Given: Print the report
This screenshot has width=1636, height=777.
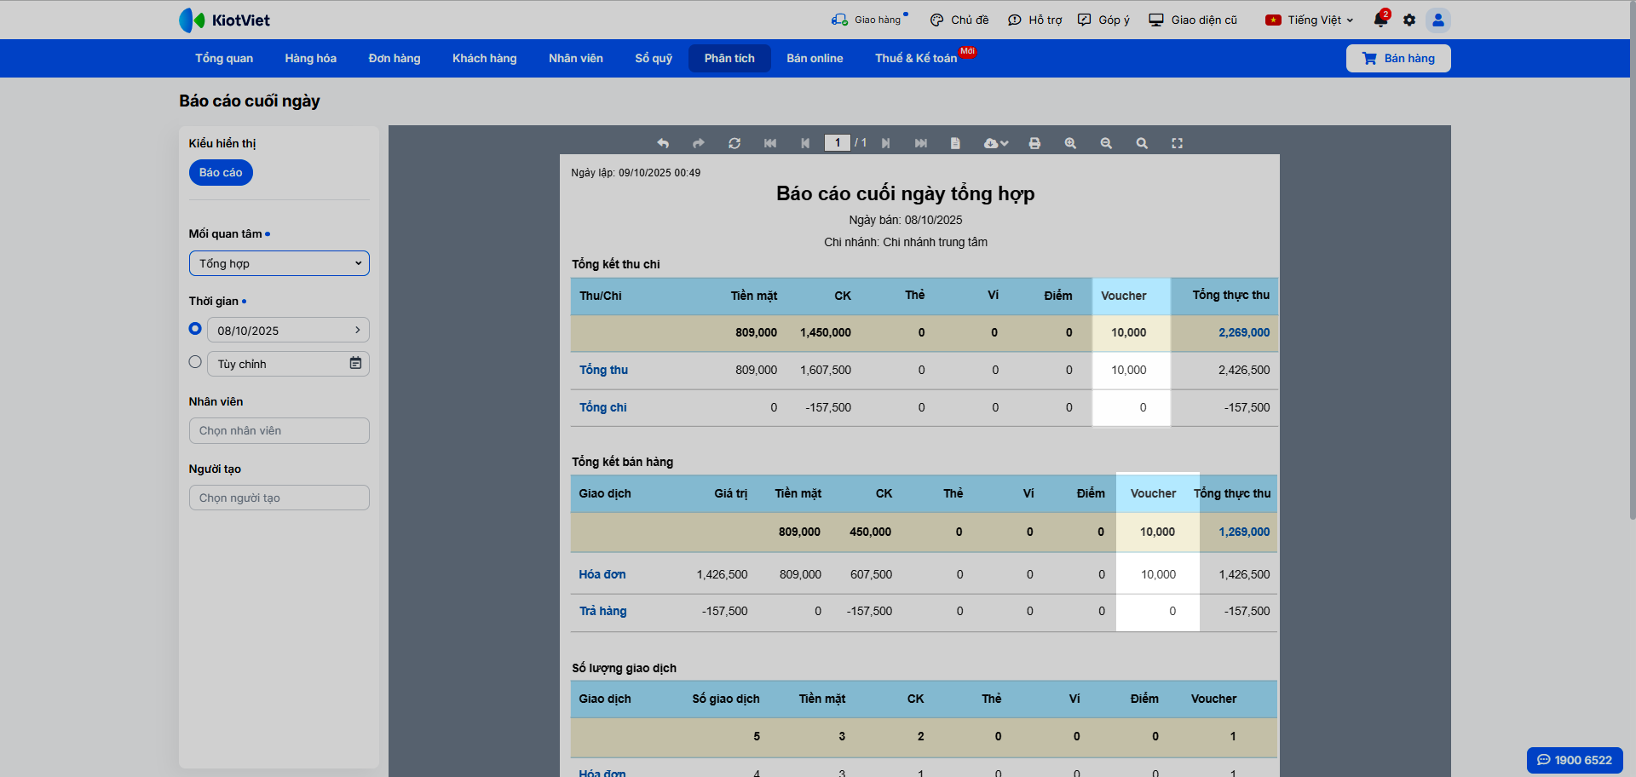Looking at the screenshot, I should point(1034,143).
